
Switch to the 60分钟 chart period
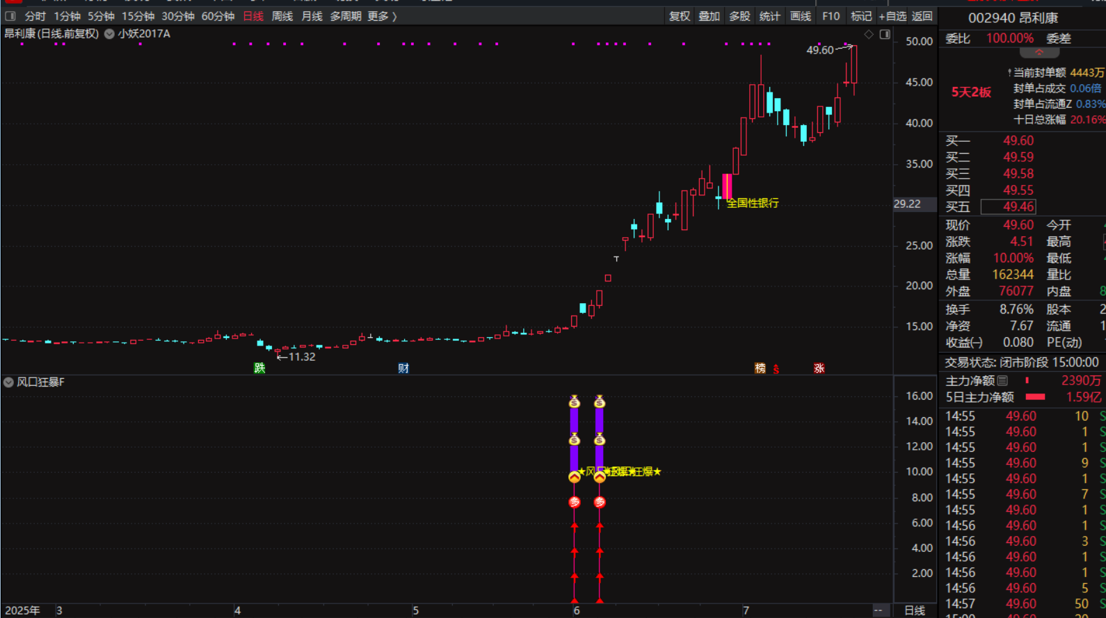click(x=218, y=16)
